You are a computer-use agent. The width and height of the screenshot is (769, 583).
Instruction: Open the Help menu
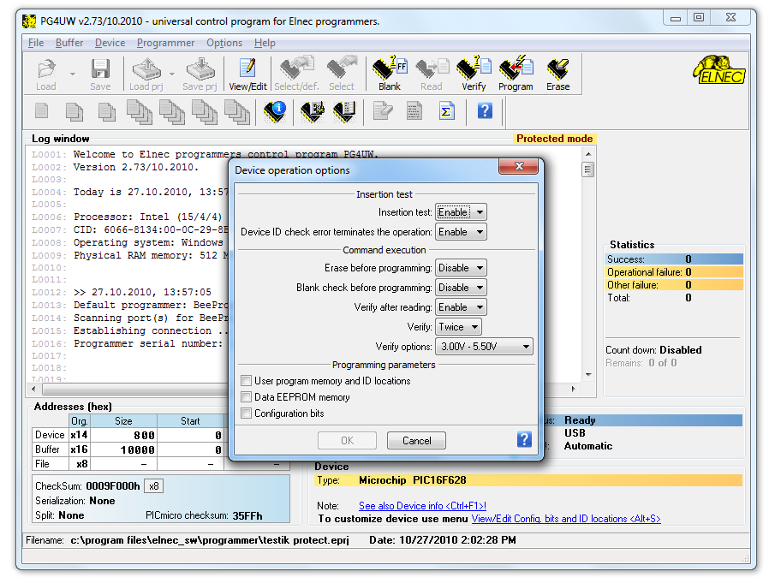(x=265, y=43)
